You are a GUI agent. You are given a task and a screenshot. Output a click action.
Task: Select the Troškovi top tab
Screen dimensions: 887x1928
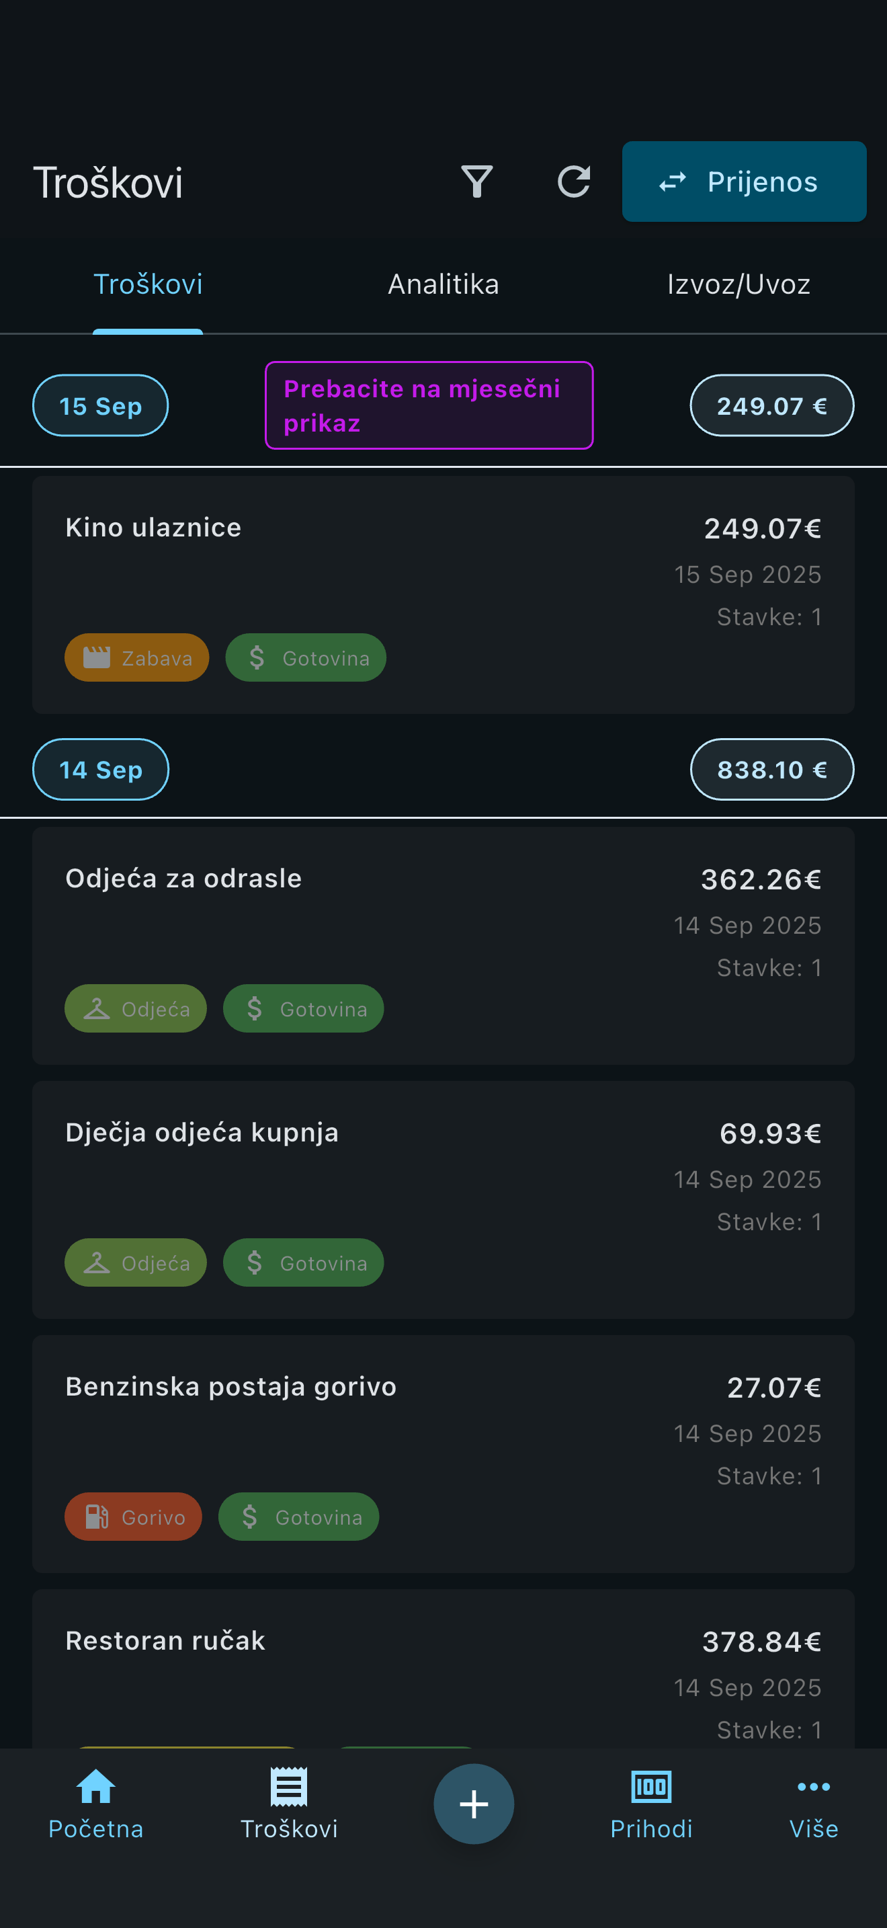148,284
